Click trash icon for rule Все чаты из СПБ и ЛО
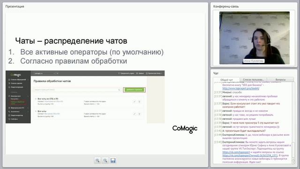 tap(139, 101)
